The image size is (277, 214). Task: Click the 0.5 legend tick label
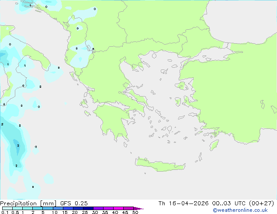[x=15, y=212]
